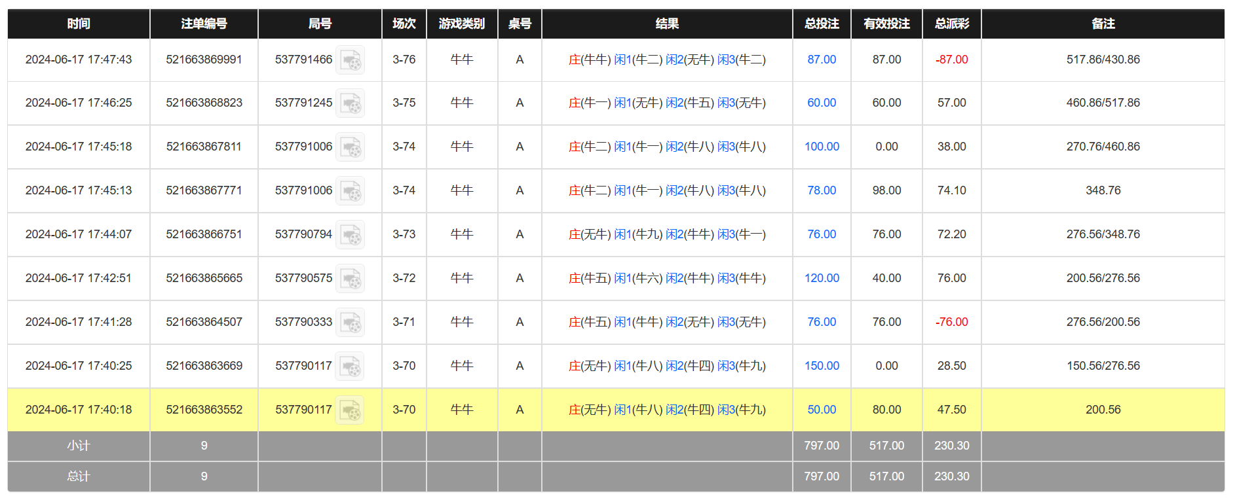The width and height of the screenshot is (1235, 500).
Task: Click replay icon in the 17:45:18 row
Action: coord(350,147)
